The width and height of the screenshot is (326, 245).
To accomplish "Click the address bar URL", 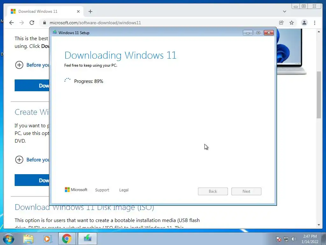I will point(95,23).
